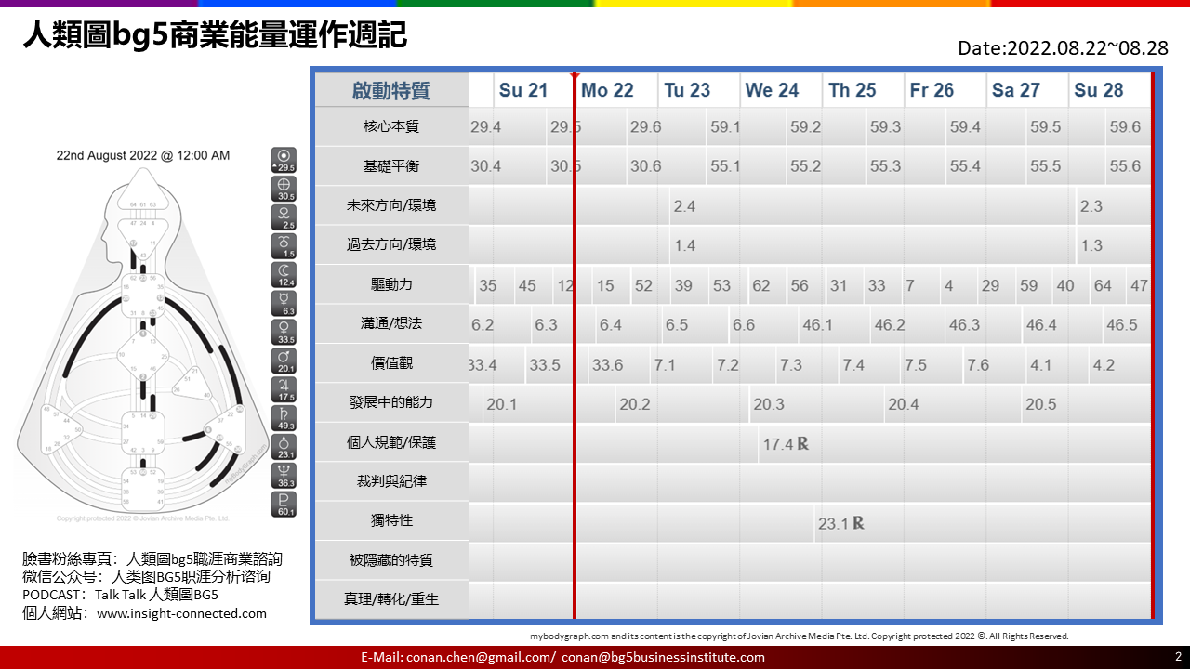The height and width of the screenshot is (669, 1190).
Task: Click the Sun planet icon showing 29.5
Action: pos(284,160)
